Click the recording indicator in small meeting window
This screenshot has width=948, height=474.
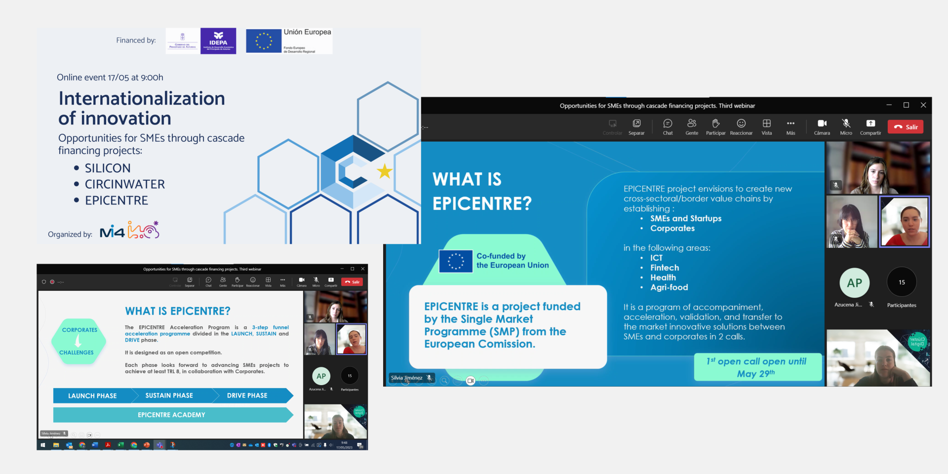pos(52,282)
